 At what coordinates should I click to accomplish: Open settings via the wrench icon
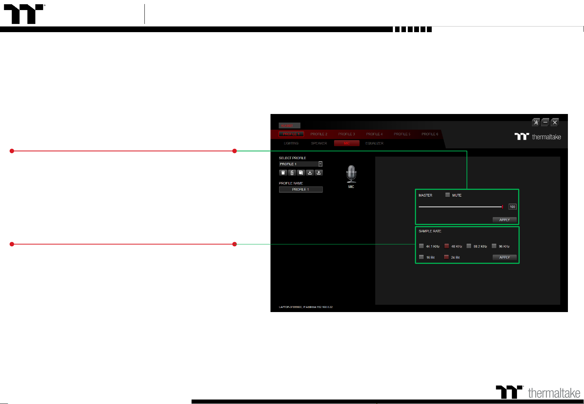click(536, 122)
